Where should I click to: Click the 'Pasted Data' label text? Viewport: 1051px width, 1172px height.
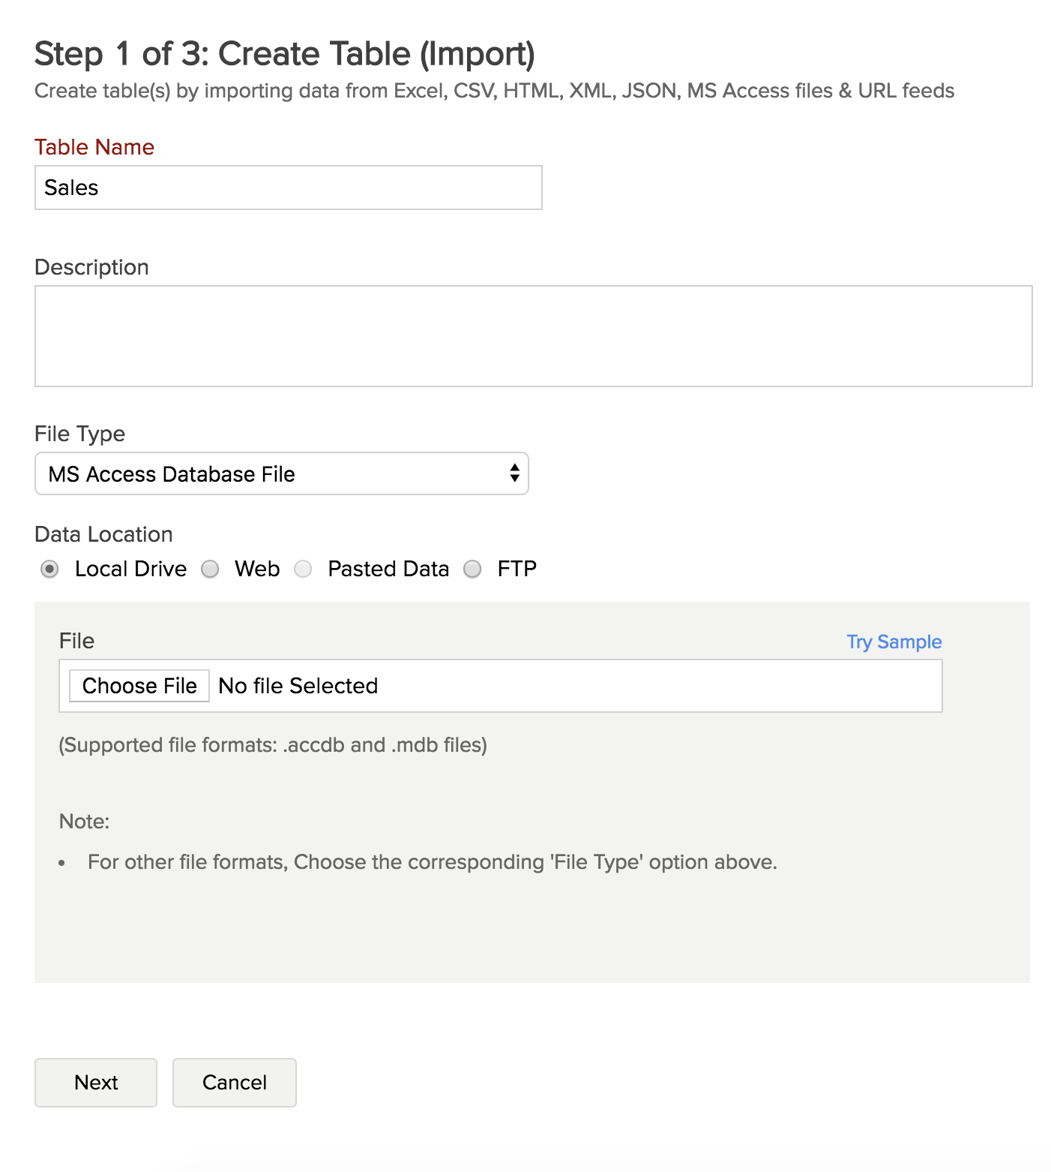click(388, 569)
